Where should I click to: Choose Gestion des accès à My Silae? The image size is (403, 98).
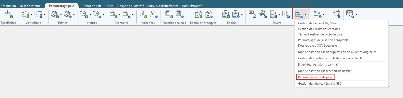(317, 23)
